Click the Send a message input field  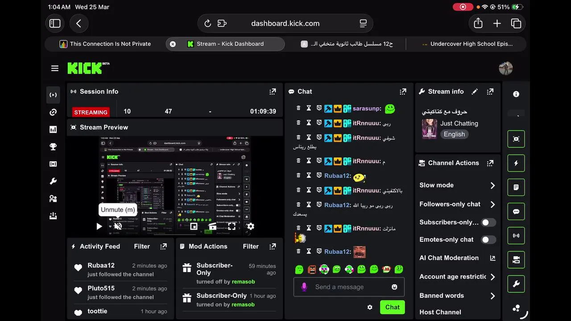pyautogui.click(x=349, y=287)
